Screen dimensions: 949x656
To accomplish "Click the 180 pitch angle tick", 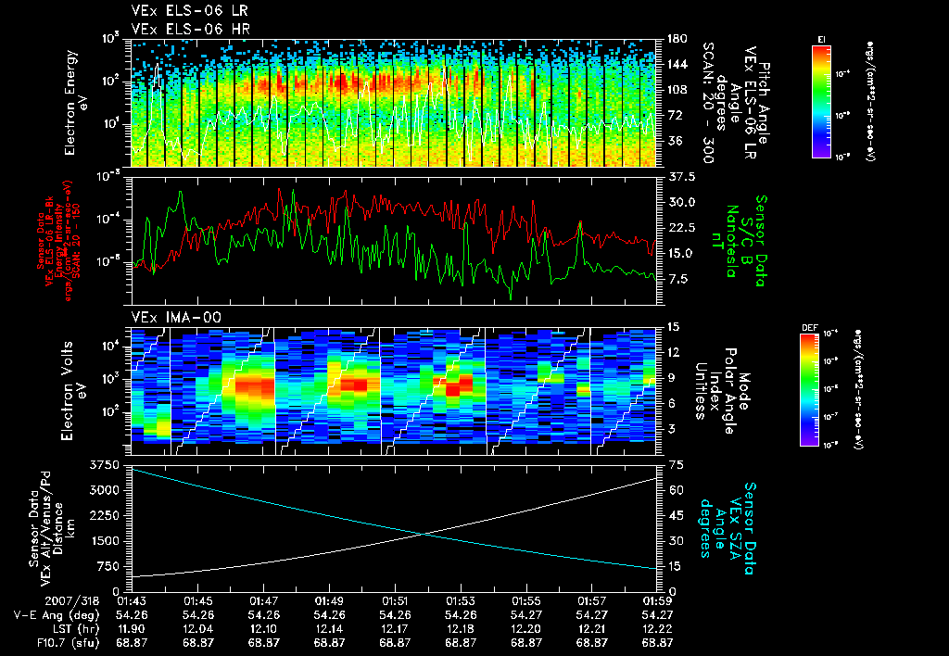I will point(677,39).
